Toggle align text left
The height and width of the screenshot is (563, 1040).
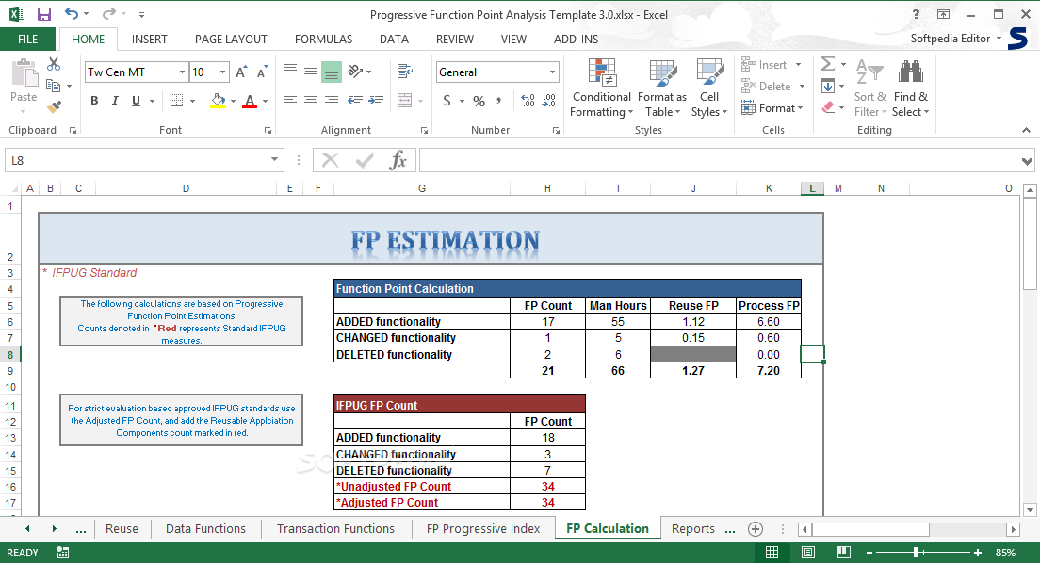pyautogui.click(x=290, y=101)
